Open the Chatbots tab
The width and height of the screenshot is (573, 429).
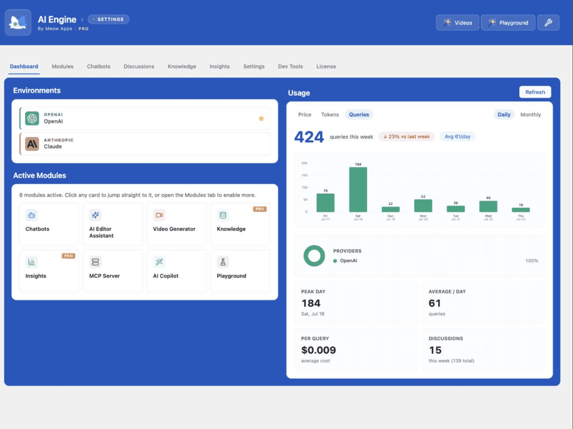pyautogui.click(x=98, y=66)
